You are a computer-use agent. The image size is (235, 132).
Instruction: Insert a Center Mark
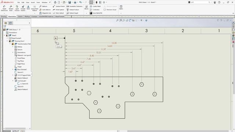click(95, 6)
